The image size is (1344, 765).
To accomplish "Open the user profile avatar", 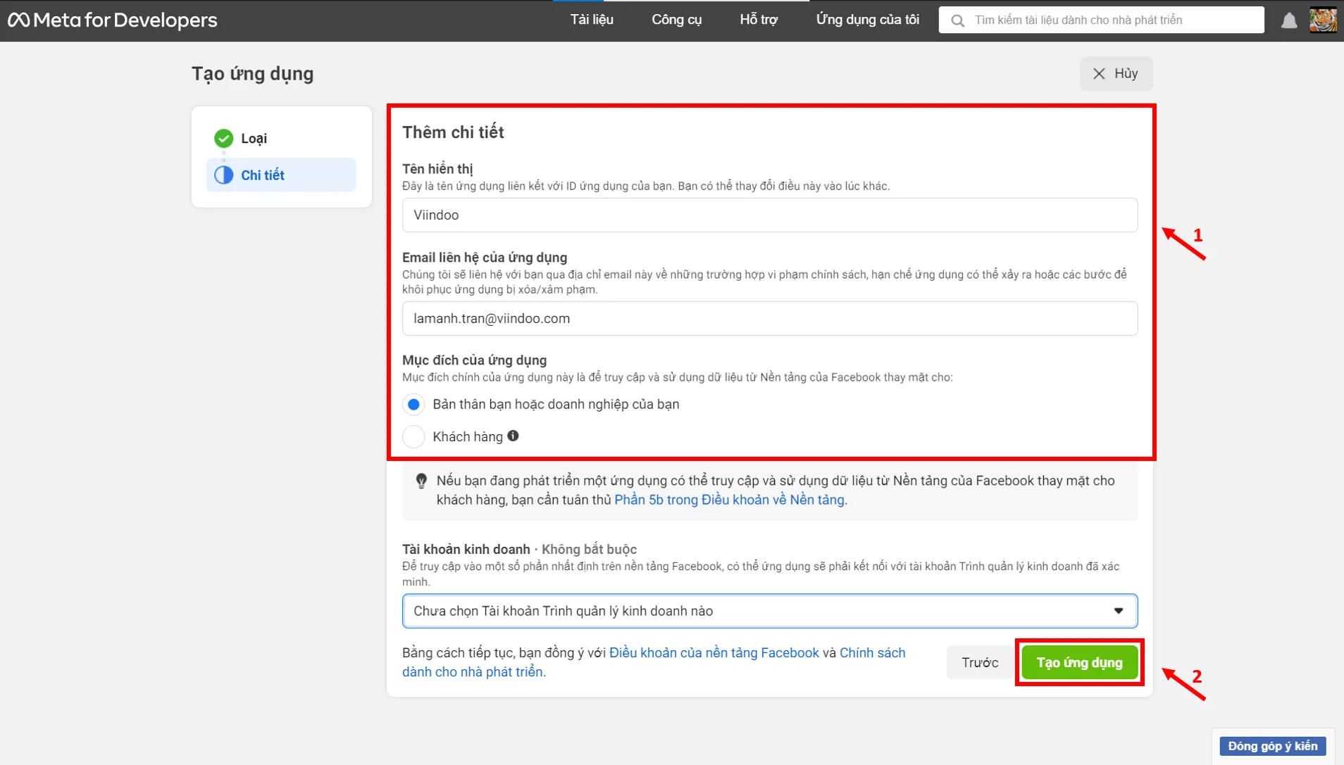I will [1323, 20].
